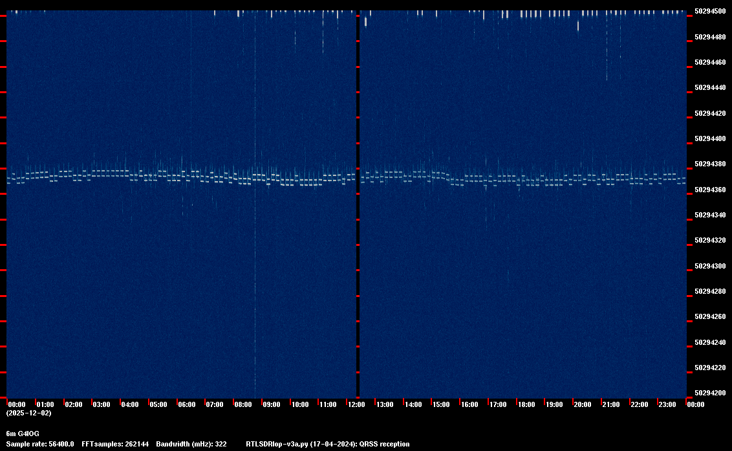Click the 02:00 time axis label

point(73,404)
